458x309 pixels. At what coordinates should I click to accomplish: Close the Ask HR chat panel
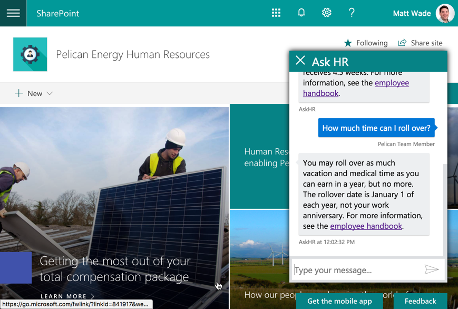(x=300, y=61)
